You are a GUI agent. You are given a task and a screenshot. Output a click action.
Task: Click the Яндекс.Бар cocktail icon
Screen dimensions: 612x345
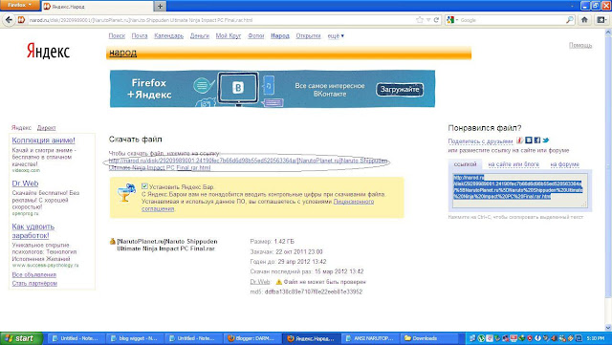125,193
